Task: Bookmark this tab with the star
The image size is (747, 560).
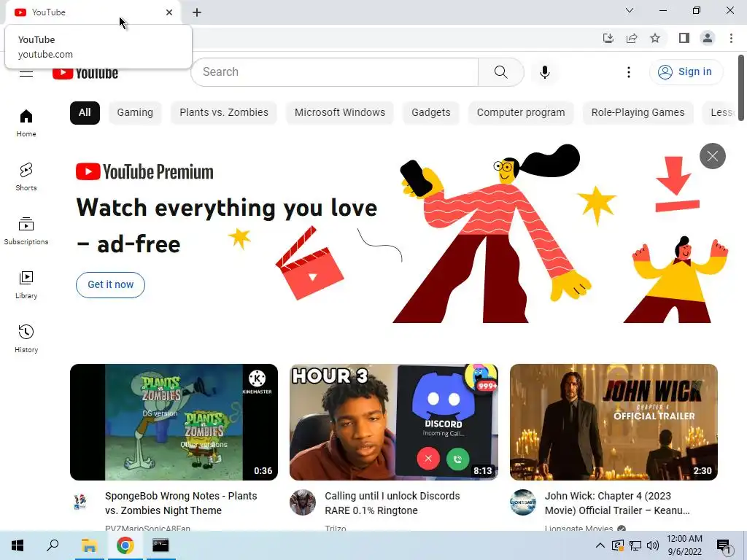Action: (x=655, y=38)
